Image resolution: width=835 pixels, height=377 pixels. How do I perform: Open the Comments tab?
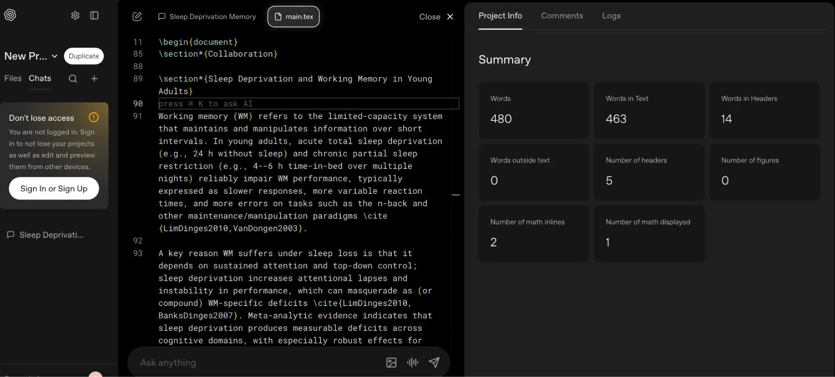562,16
